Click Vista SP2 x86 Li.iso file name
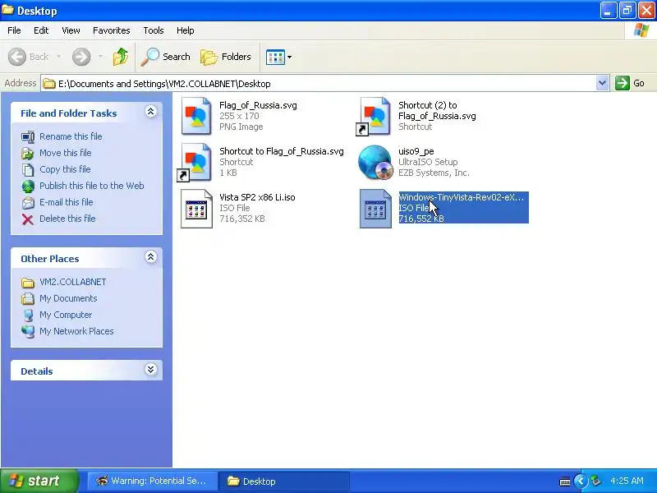657x493 pixels. coord(257,197)
